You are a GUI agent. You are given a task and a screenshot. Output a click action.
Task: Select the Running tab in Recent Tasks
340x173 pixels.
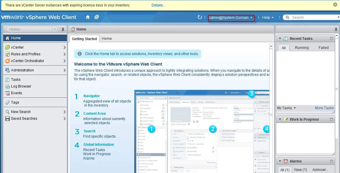coord(302,48)
